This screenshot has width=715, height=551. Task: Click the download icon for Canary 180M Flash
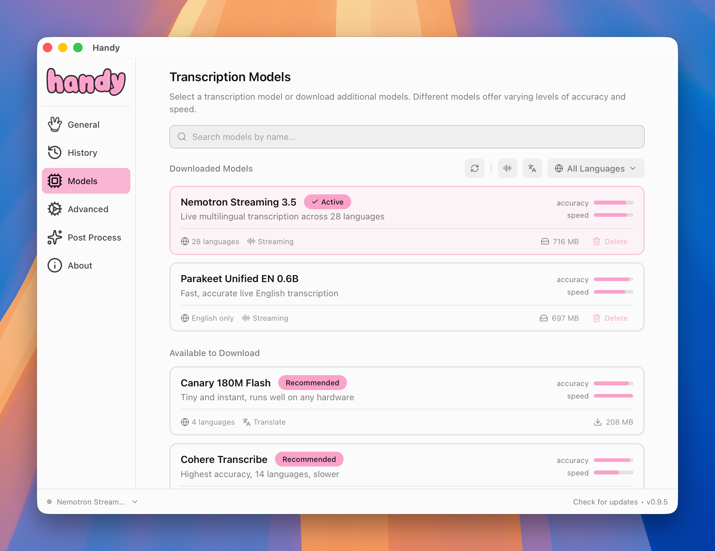pos(598,422)
